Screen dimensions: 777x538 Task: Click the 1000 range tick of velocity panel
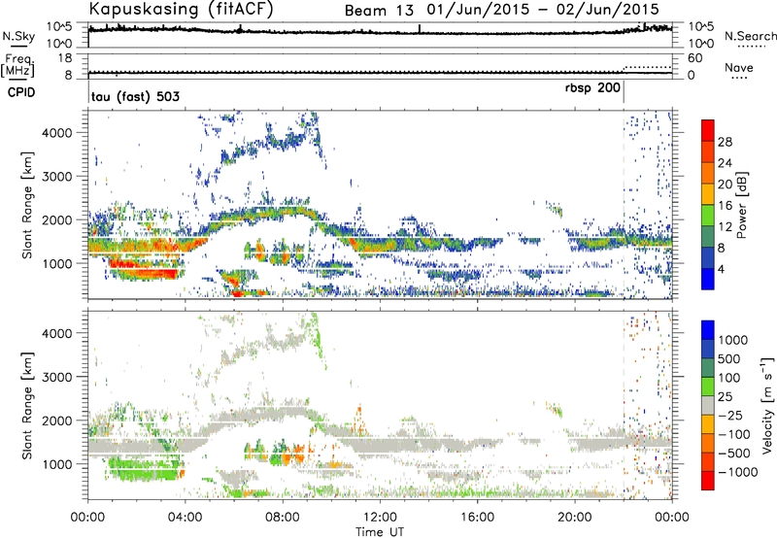pos(56,464)
